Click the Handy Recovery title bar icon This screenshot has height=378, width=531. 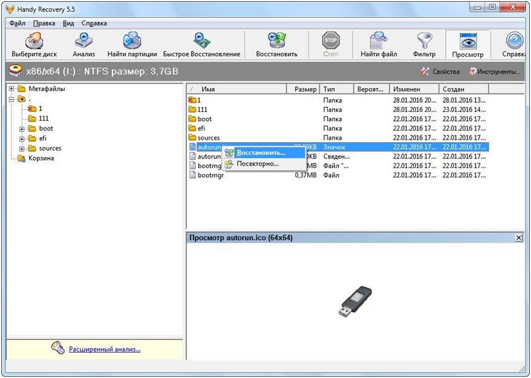[x=10, y=9]
